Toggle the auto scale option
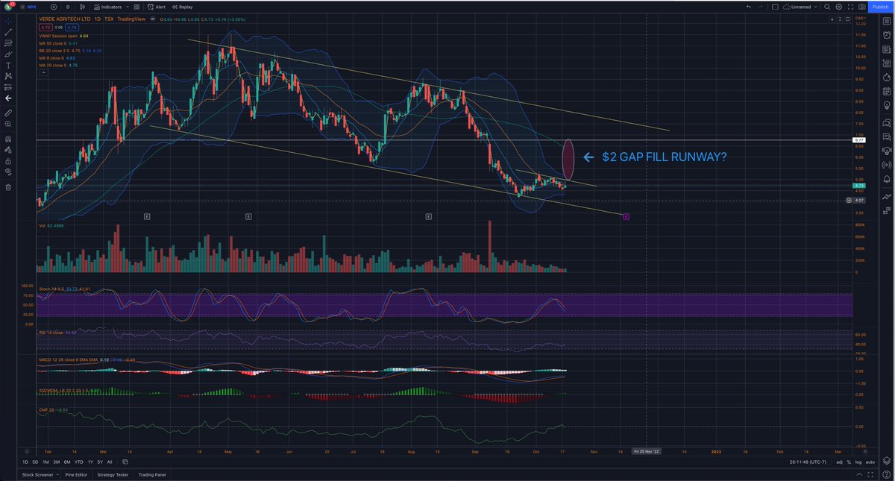The image size is (895, 481). pyautogui.click(x=870, y=462)
